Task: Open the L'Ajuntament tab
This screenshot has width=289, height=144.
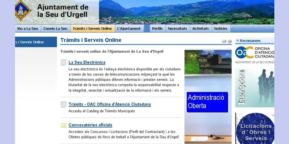Action: coord(129,28)
